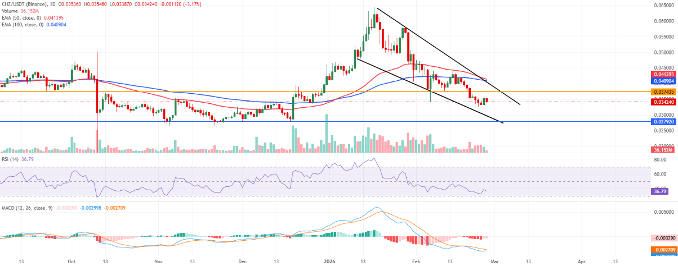Image resolution: width=678 pixels, height=266 pixels.
Task: Click the Feb label on time axis
Action: pyautogui.click(x=416, y=261)
